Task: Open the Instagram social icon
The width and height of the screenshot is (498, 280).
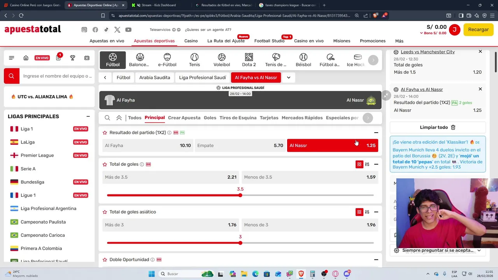Action: coord(84,30)
